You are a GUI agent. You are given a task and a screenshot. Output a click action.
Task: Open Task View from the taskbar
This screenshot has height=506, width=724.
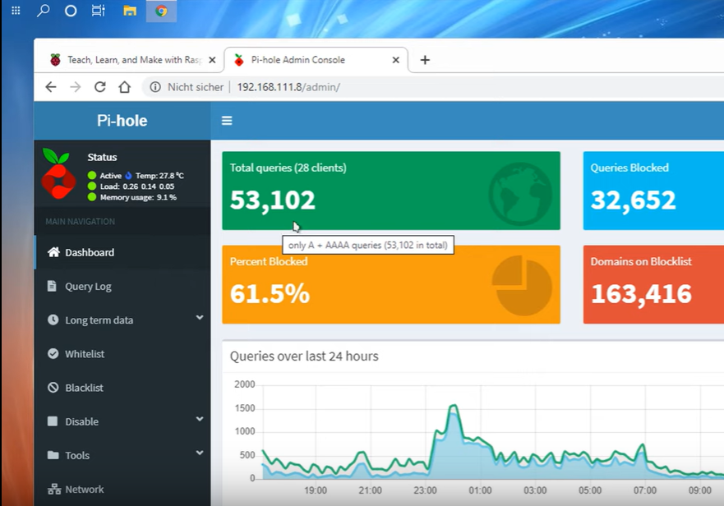[x=99, y=11]
